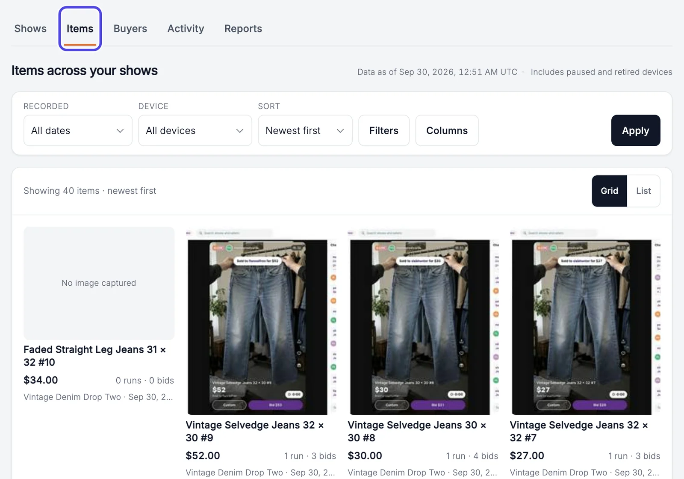Expand the Recorded 'All dates' dropdown
Viewport: 684px width, 479px height.
tap(78, 130)
